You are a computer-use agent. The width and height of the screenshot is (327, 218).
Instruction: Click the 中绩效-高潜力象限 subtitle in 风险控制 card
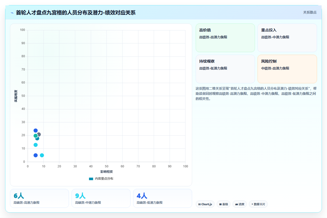(275, 68)
